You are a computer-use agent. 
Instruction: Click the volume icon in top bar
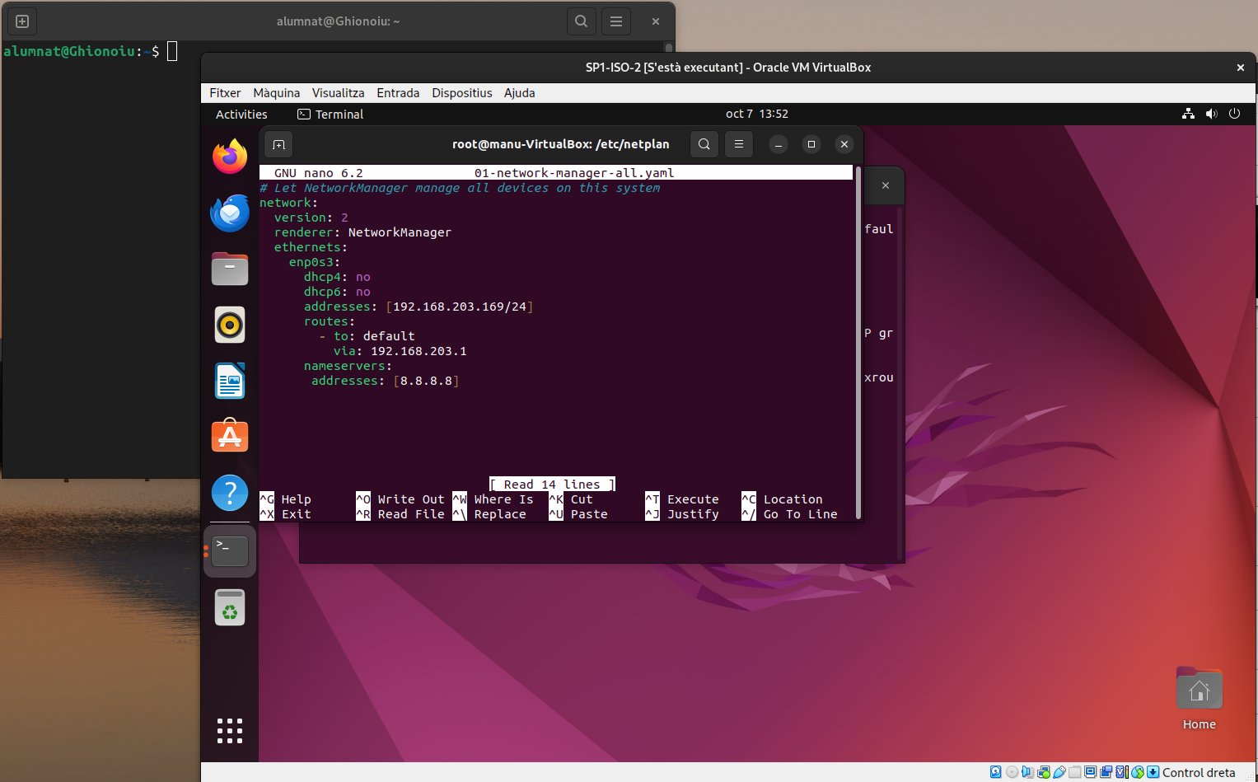pos(1211,114)
